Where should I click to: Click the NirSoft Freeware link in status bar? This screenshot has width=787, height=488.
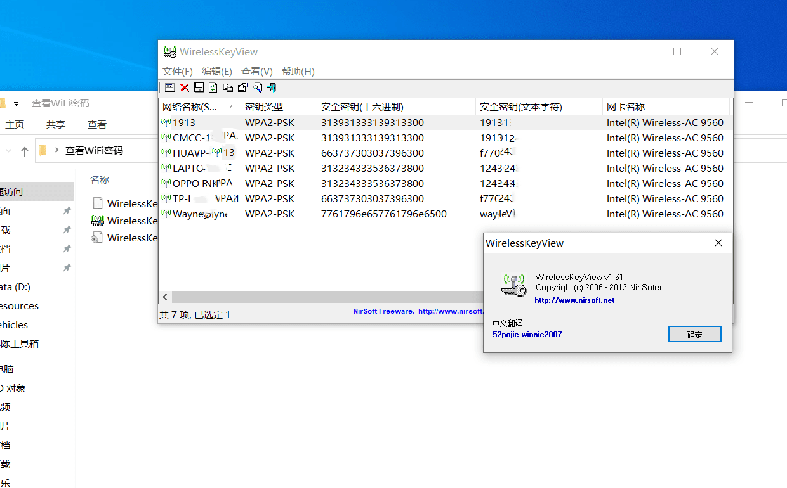418,311
